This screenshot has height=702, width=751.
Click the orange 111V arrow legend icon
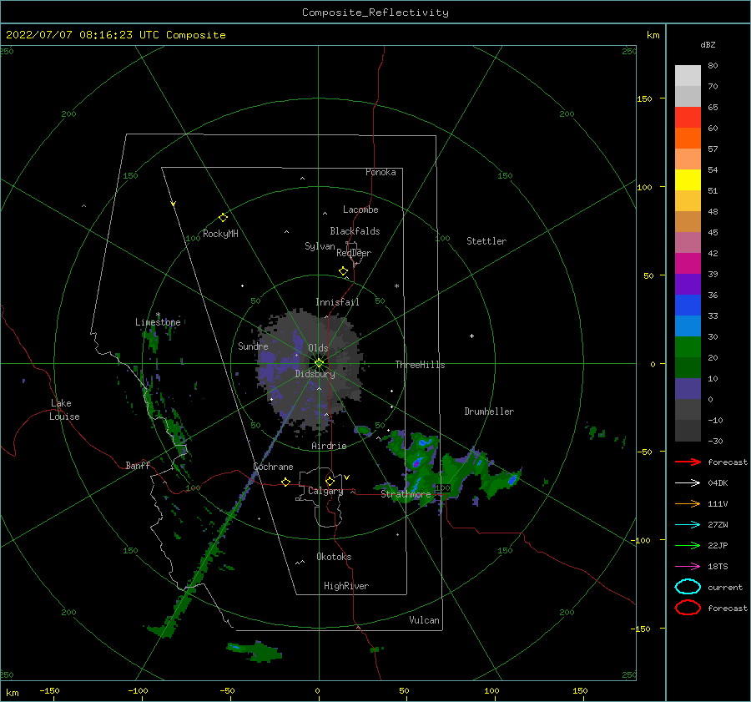coord(688,503)
